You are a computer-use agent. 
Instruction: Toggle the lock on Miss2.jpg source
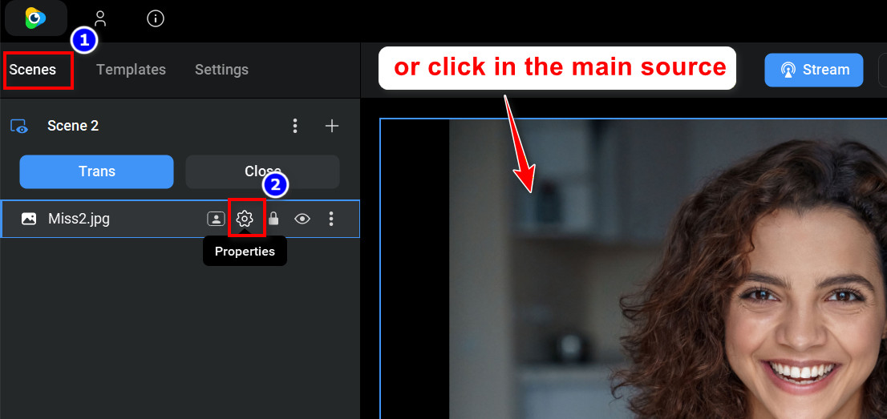coord(273,218)
